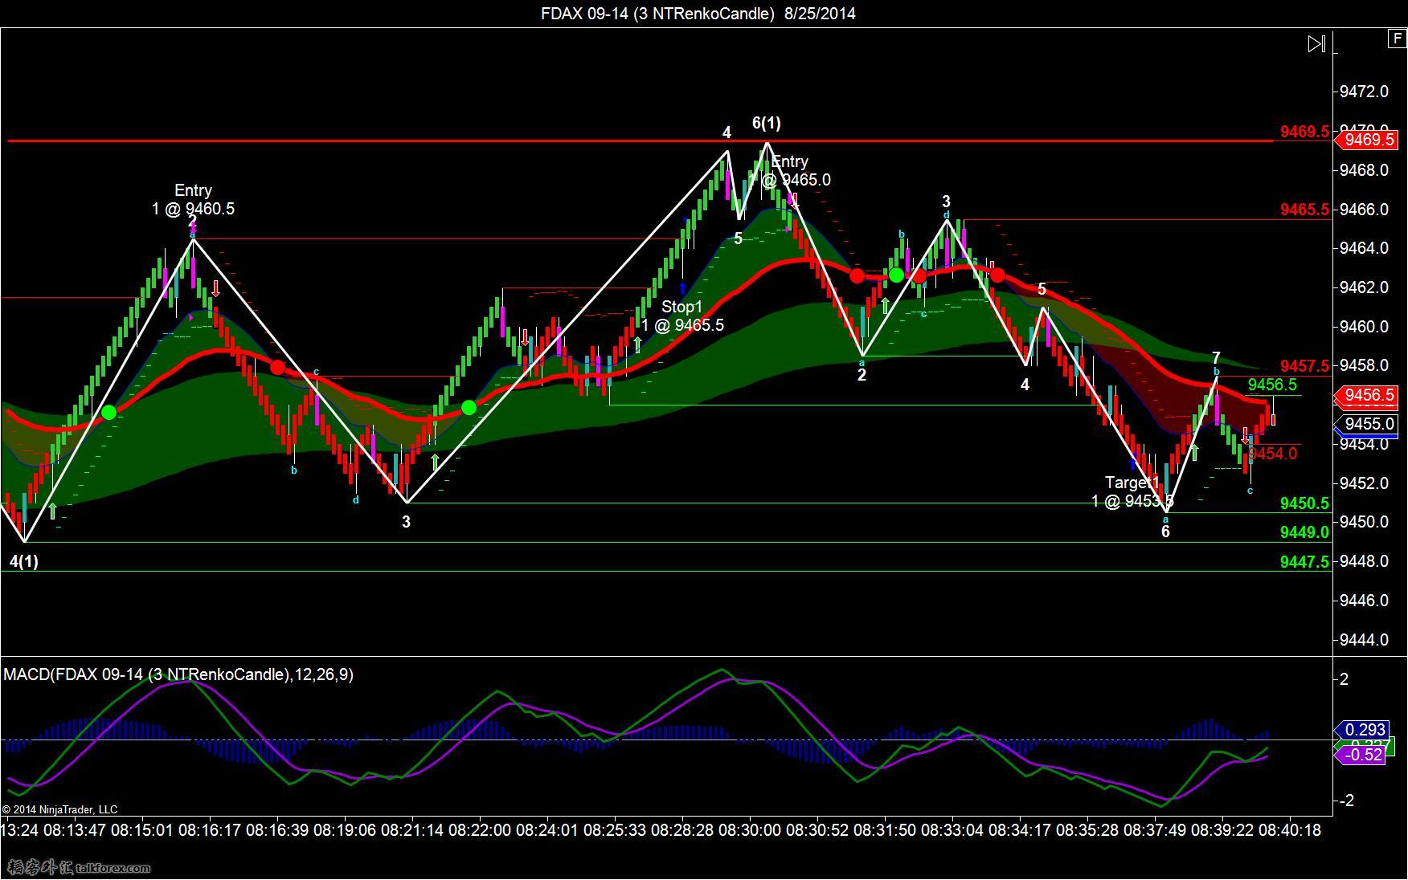Click the green 9456.5 level label
This screenshot has width=1408, height=880.
1272,385
